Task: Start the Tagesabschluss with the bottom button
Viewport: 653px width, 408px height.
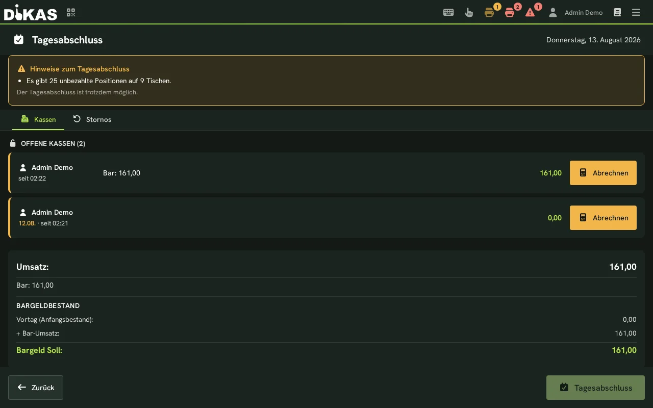Action: pos(595,388)
